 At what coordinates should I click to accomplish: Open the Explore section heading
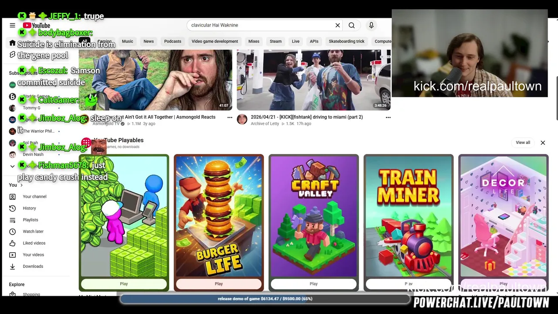click(17, 284)
